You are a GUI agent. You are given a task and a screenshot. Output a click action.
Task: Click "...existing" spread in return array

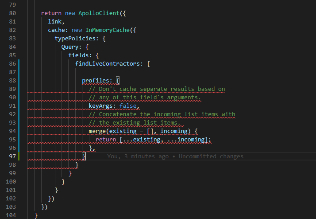(142, 140)
